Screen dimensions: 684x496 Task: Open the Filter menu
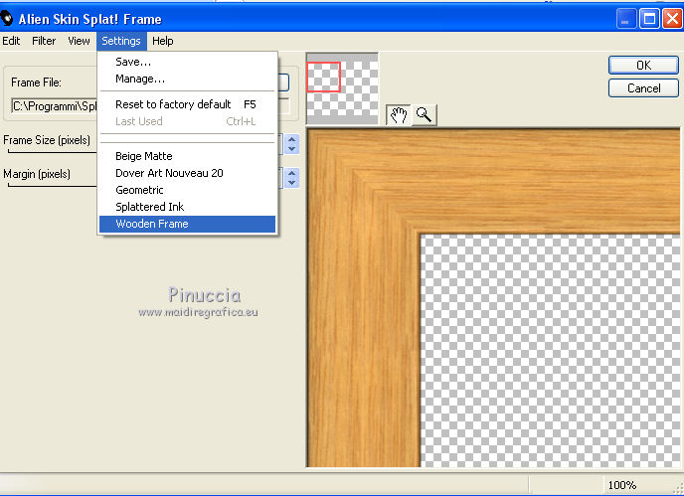click(44, 41)
